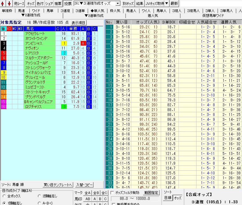
Task: Click the 買い目テンプレートへ button
Action: click(x=58, y=185)
